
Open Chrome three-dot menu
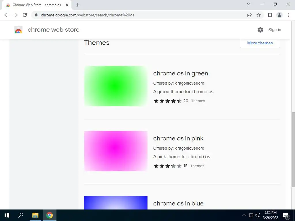coord(289,15)
